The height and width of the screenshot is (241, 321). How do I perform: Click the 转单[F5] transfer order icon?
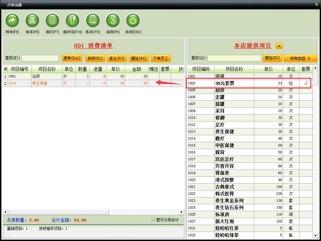pos(12,20)
